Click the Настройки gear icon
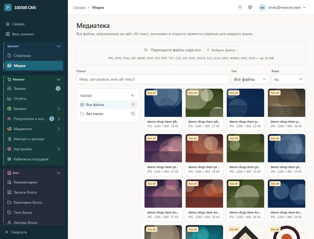Image resolution: width=314 pixels, height=239 pixels. tap(9, 149)
